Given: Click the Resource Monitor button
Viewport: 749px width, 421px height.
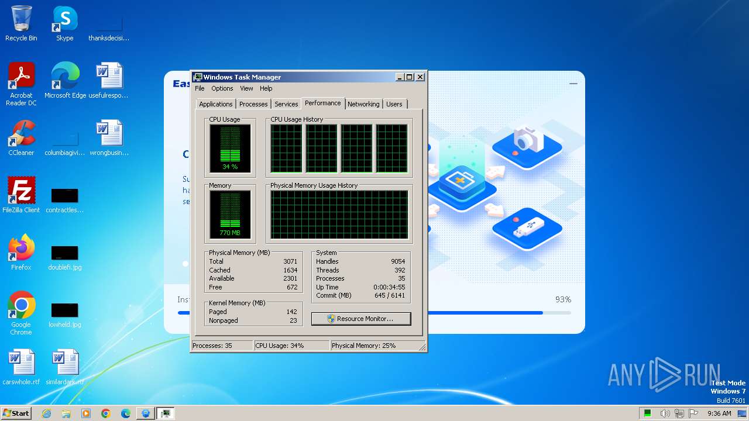Looking at the screenshot, I should (361, 319).
